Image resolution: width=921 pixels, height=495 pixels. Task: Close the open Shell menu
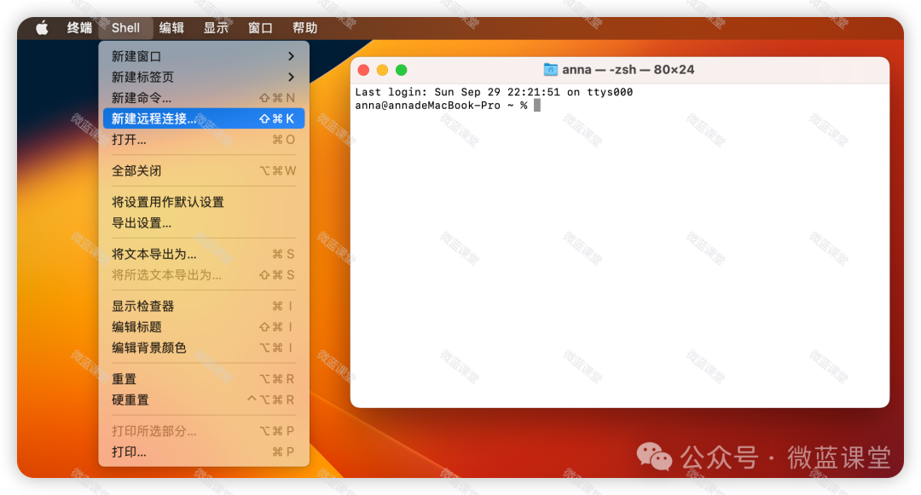(125, 27)
